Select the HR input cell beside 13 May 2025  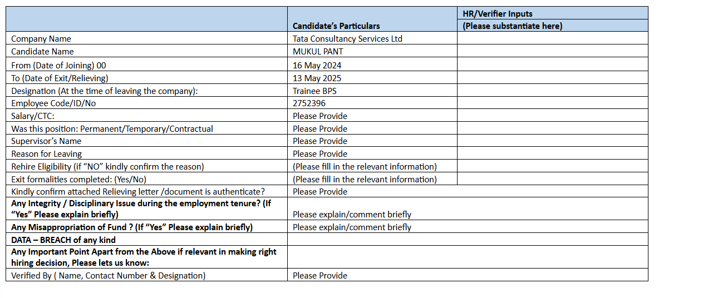point(552,78)
